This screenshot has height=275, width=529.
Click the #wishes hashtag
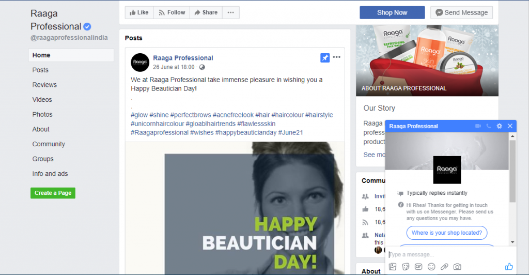[x=202, y=133]
